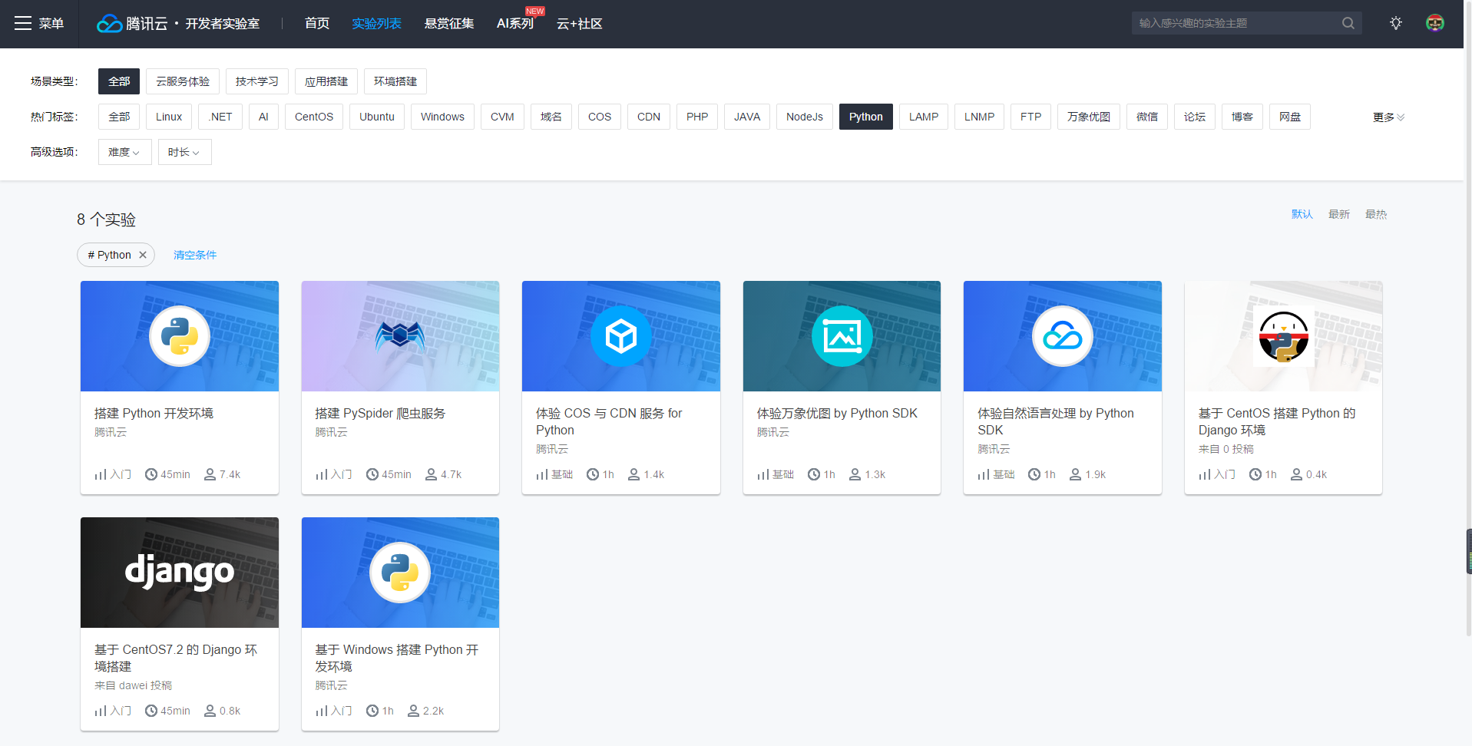The width and height of the screenshot is (1472, 746).
Task: Open the 悬赏征集 nav tab
Action: tap(449, 24)
